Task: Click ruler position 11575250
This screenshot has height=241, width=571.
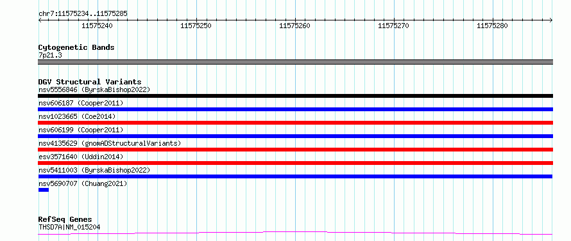Action: tap(196, 26)
